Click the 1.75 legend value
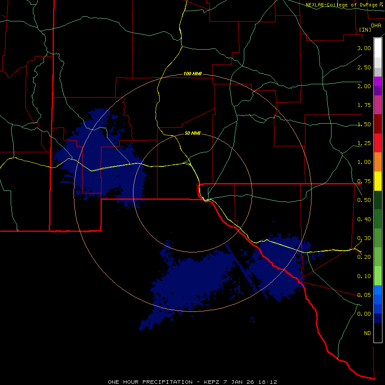The width and height of the screenshot is (385, 385). pos(364,105)
